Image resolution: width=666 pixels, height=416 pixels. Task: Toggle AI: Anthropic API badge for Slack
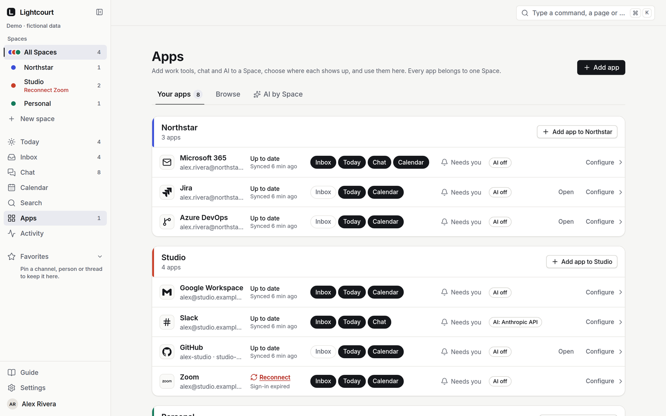pos(515,322)
